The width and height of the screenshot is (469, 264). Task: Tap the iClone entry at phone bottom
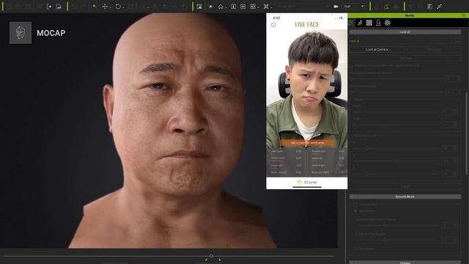[x=306, y=182]
